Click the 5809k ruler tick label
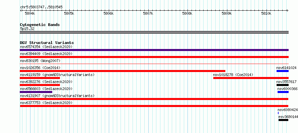This screenshot has height=133, width=298. click(227, 14)
